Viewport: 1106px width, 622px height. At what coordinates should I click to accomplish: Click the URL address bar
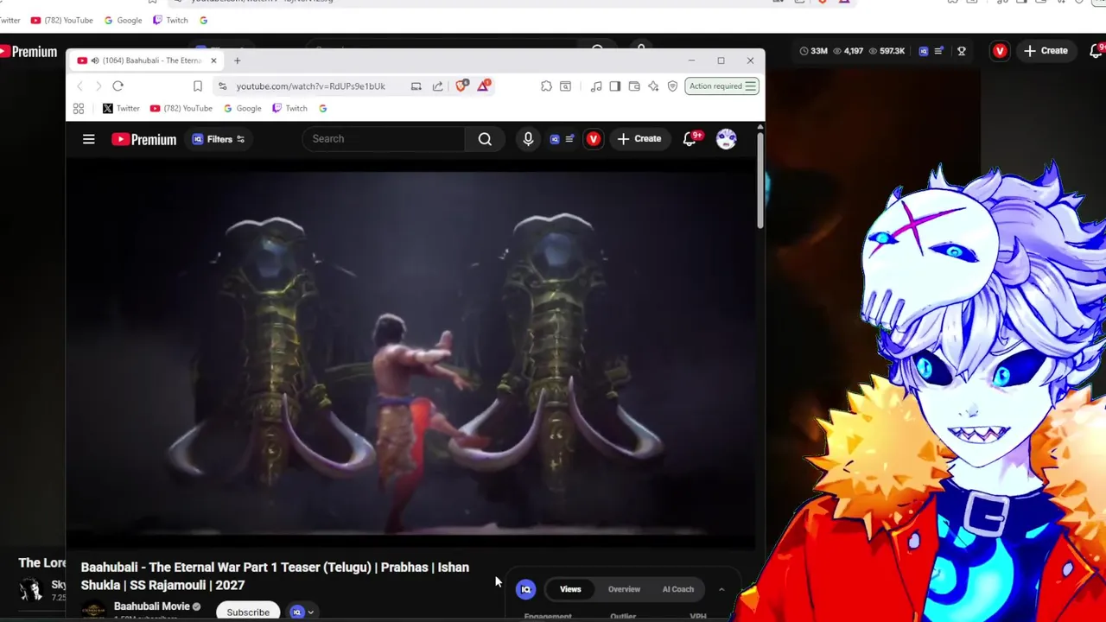[311, 86]
